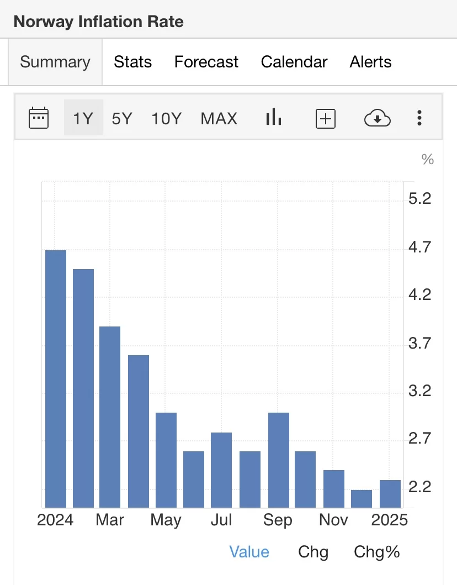
Task: Open the bar chart type selector
Action: (x=274, y=118)
